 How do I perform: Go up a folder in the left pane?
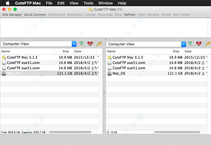pos(82,44)
